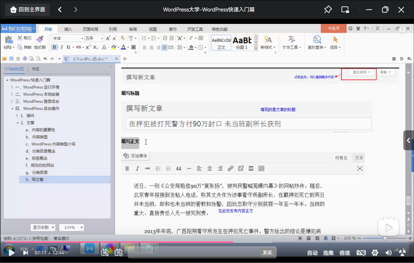Click the print icon in quick toolbar
The width and height of the screenshot is (414, 263).
coord(25,59)
